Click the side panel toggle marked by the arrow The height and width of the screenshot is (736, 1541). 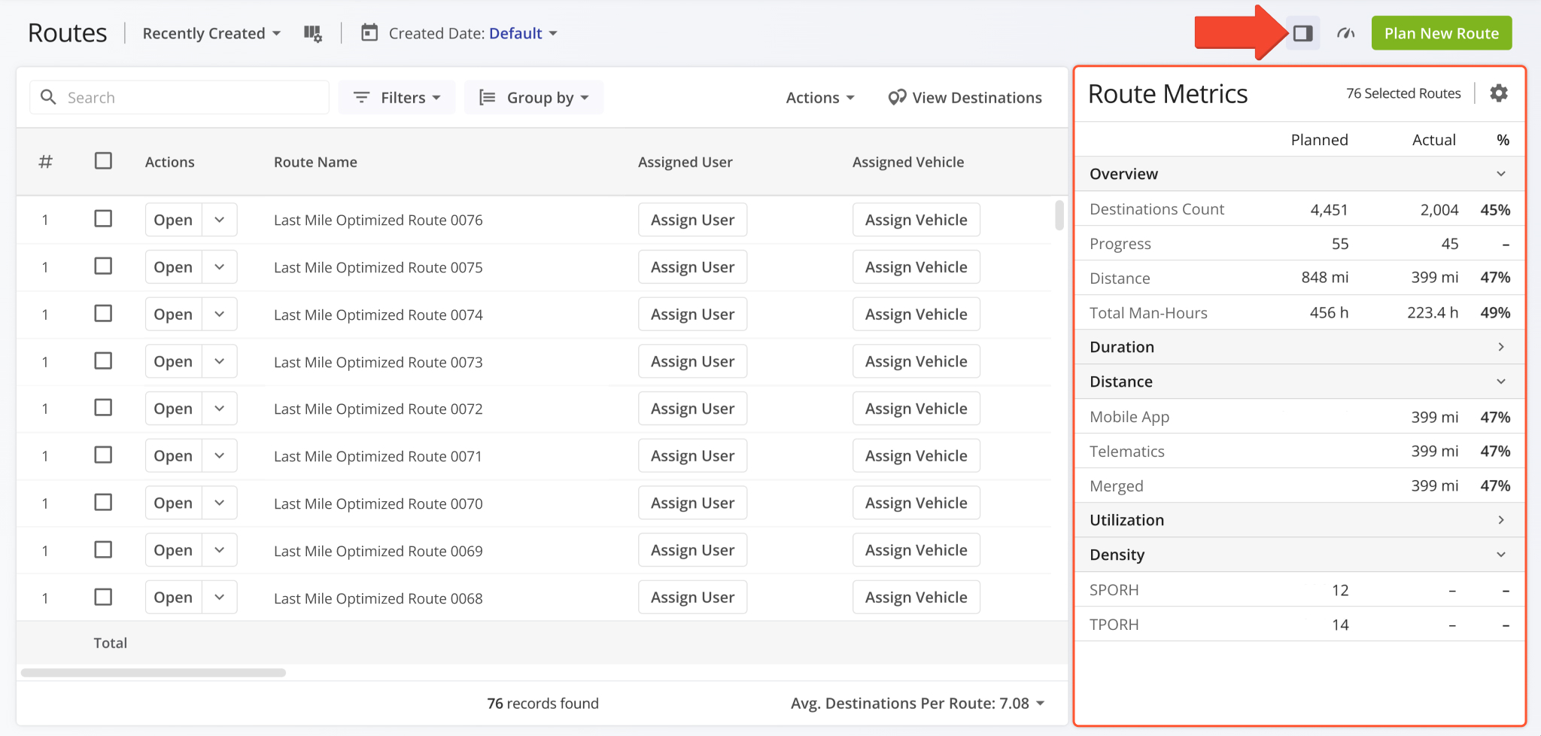(x=1303, y=32)
